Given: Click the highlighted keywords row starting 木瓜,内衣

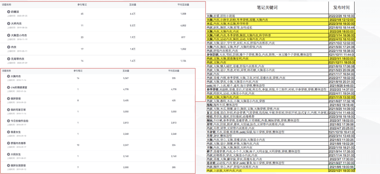Looking at the screenshot, I should point(267,24).
